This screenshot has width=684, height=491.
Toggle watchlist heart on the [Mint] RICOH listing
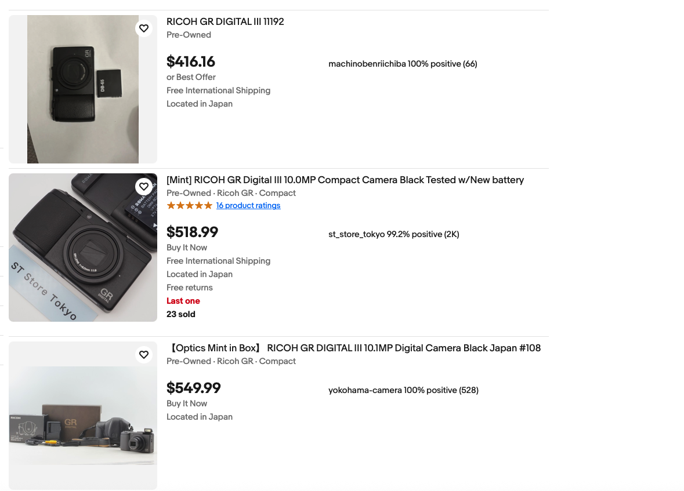click(x=144, y=187)
